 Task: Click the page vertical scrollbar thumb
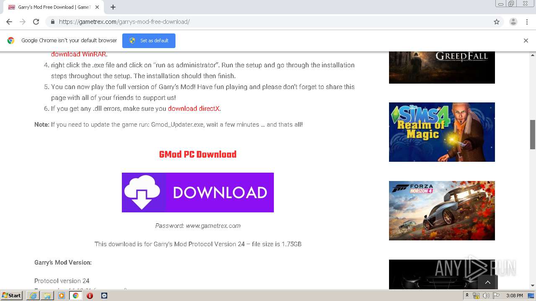point(533,134)
